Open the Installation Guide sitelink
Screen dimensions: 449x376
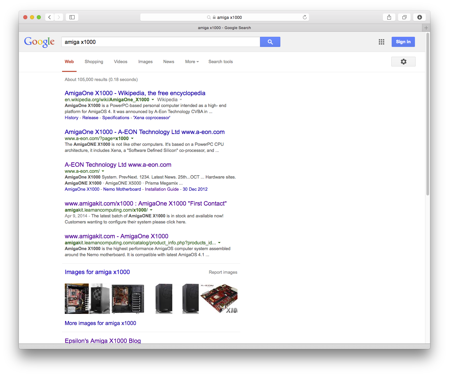tap(162, 189)
